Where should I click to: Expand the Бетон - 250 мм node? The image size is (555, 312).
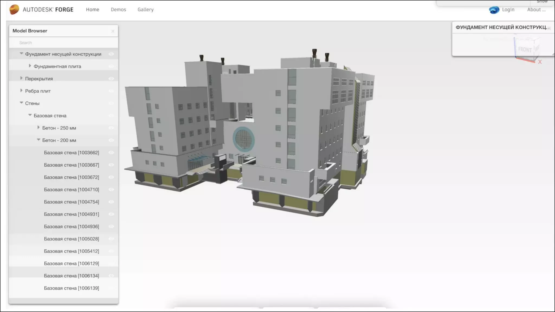click(38, 128)
